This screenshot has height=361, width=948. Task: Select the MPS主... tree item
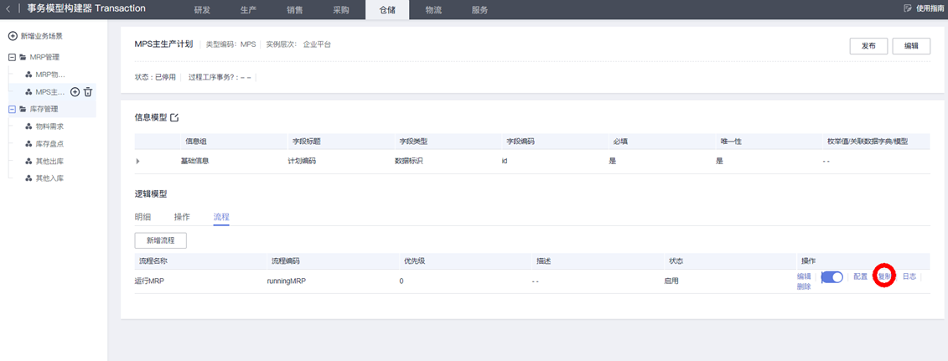(50, 92)
